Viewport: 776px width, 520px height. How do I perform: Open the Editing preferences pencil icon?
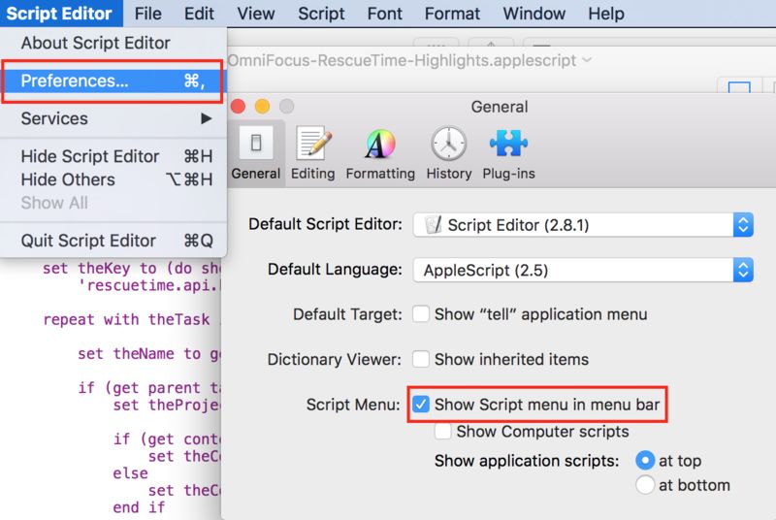[312, 143]
